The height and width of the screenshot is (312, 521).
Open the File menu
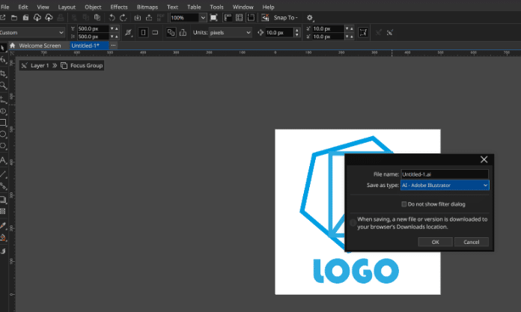coord(5,7)
